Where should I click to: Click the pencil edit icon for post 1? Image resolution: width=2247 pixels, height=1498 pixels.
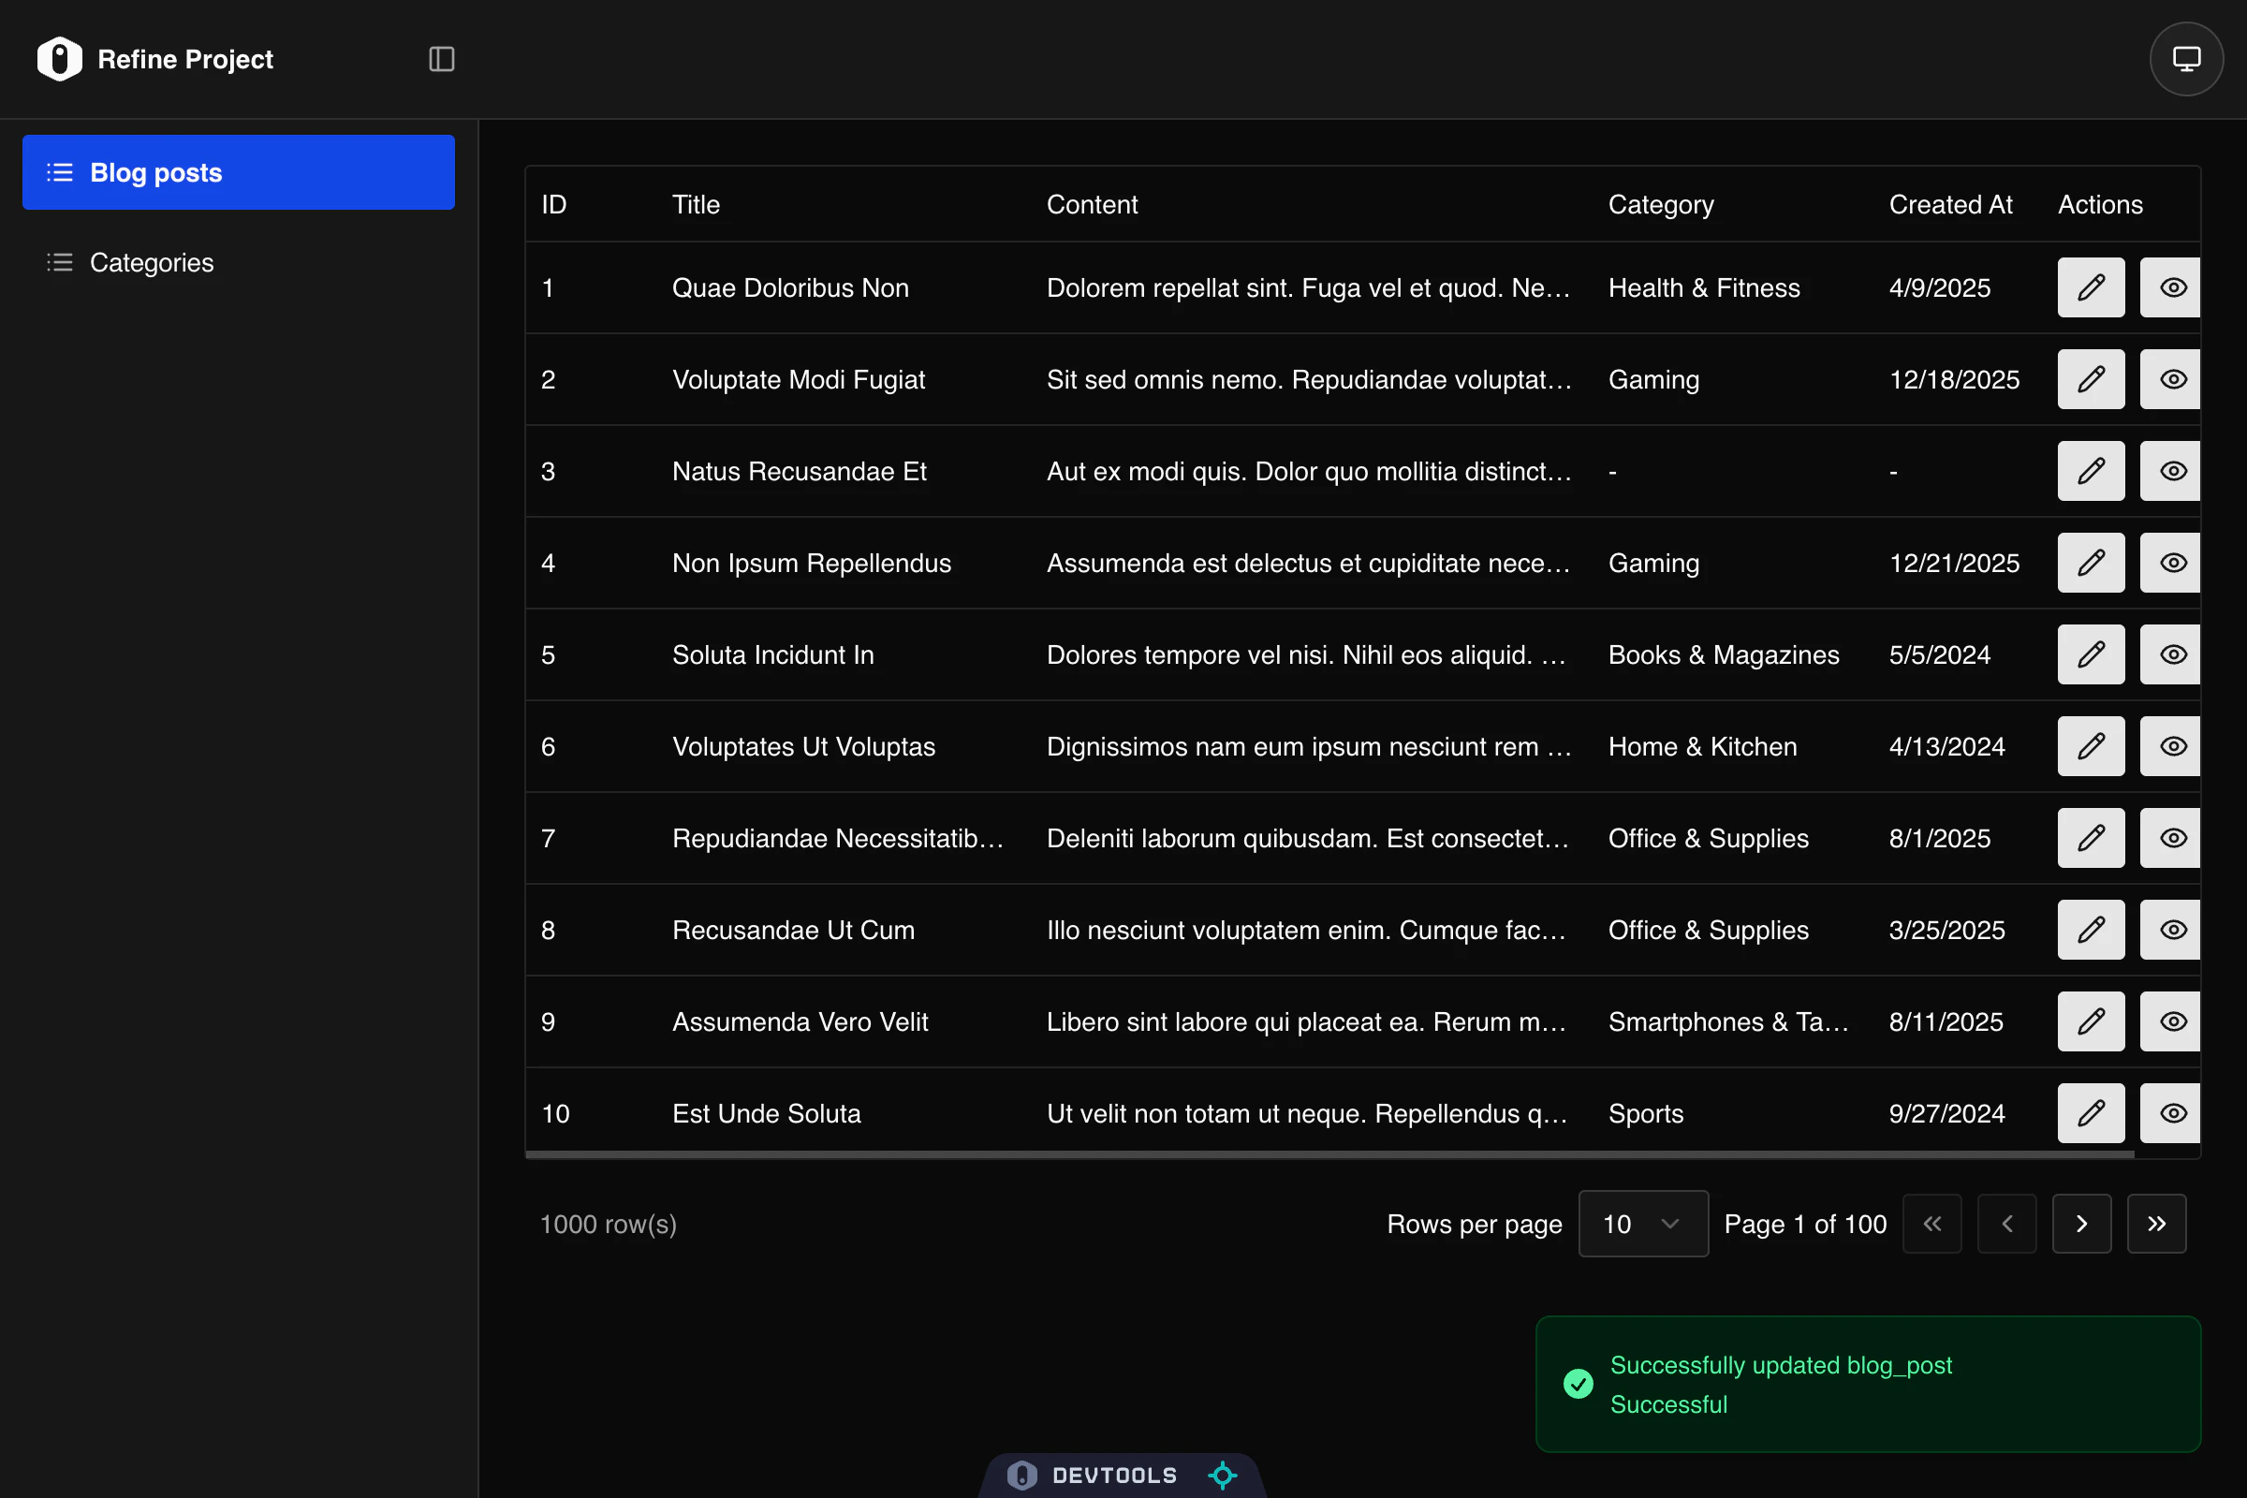2091,287
